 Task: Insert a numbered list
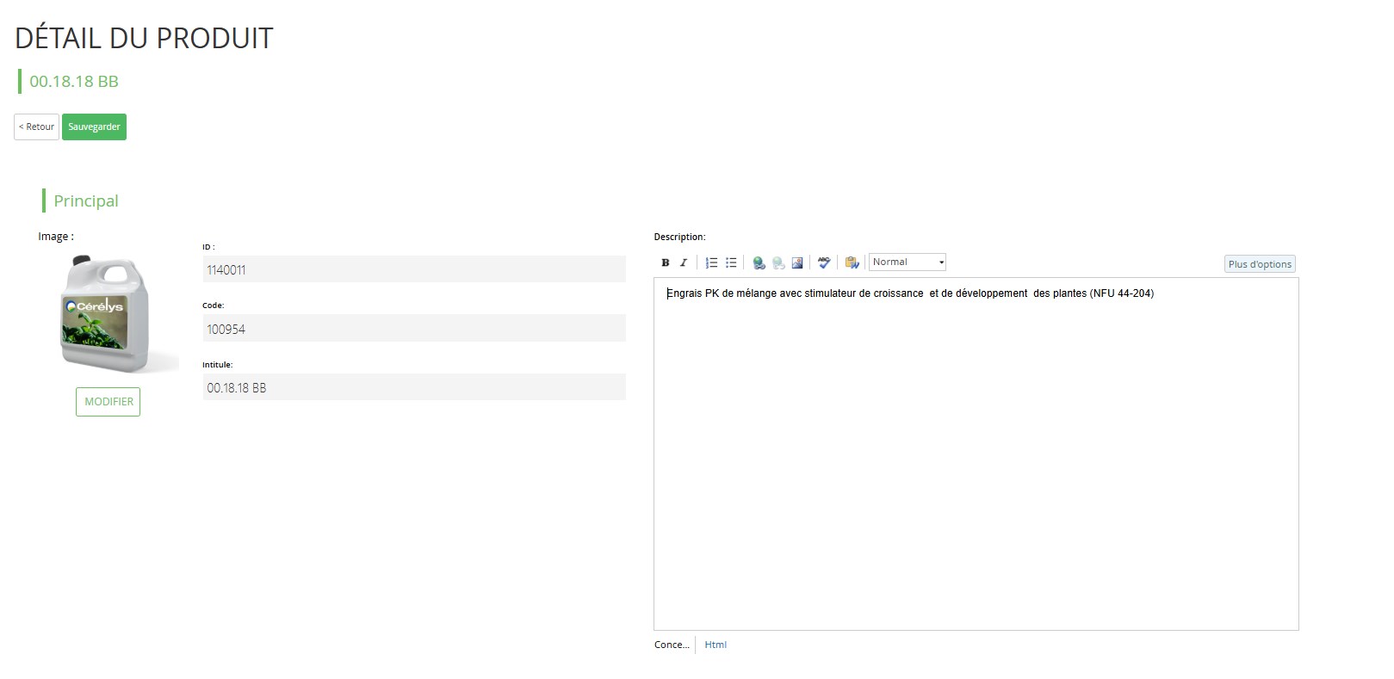[x=711, y=262]
